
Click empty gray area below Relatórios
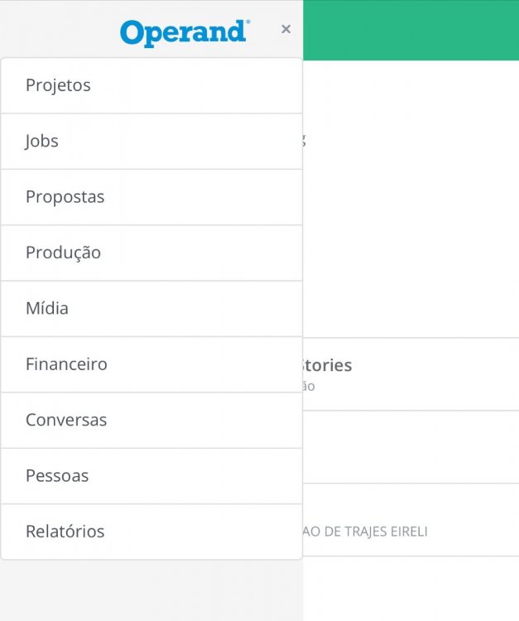coord(151,590)
